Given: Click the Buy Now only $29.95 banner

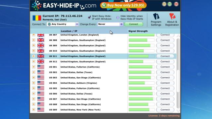Looking at the screenshot, I should point(123,5).
